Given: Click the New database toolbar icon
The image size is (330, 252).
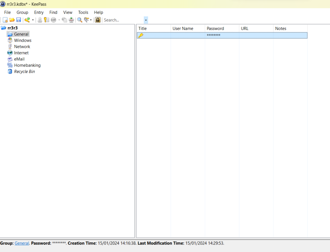Looking at the screenshot, I should 5,20.
